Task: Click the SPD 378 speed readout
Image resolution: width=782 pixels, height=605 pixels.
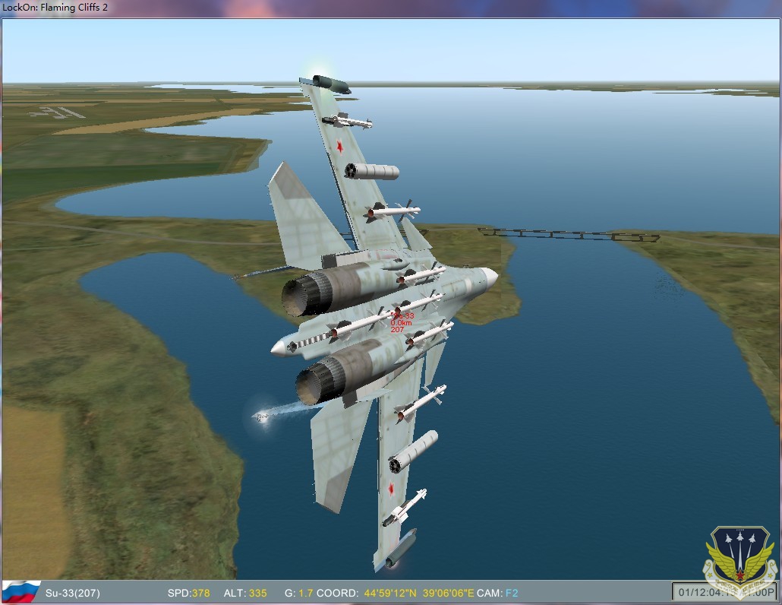Action: 188,593
